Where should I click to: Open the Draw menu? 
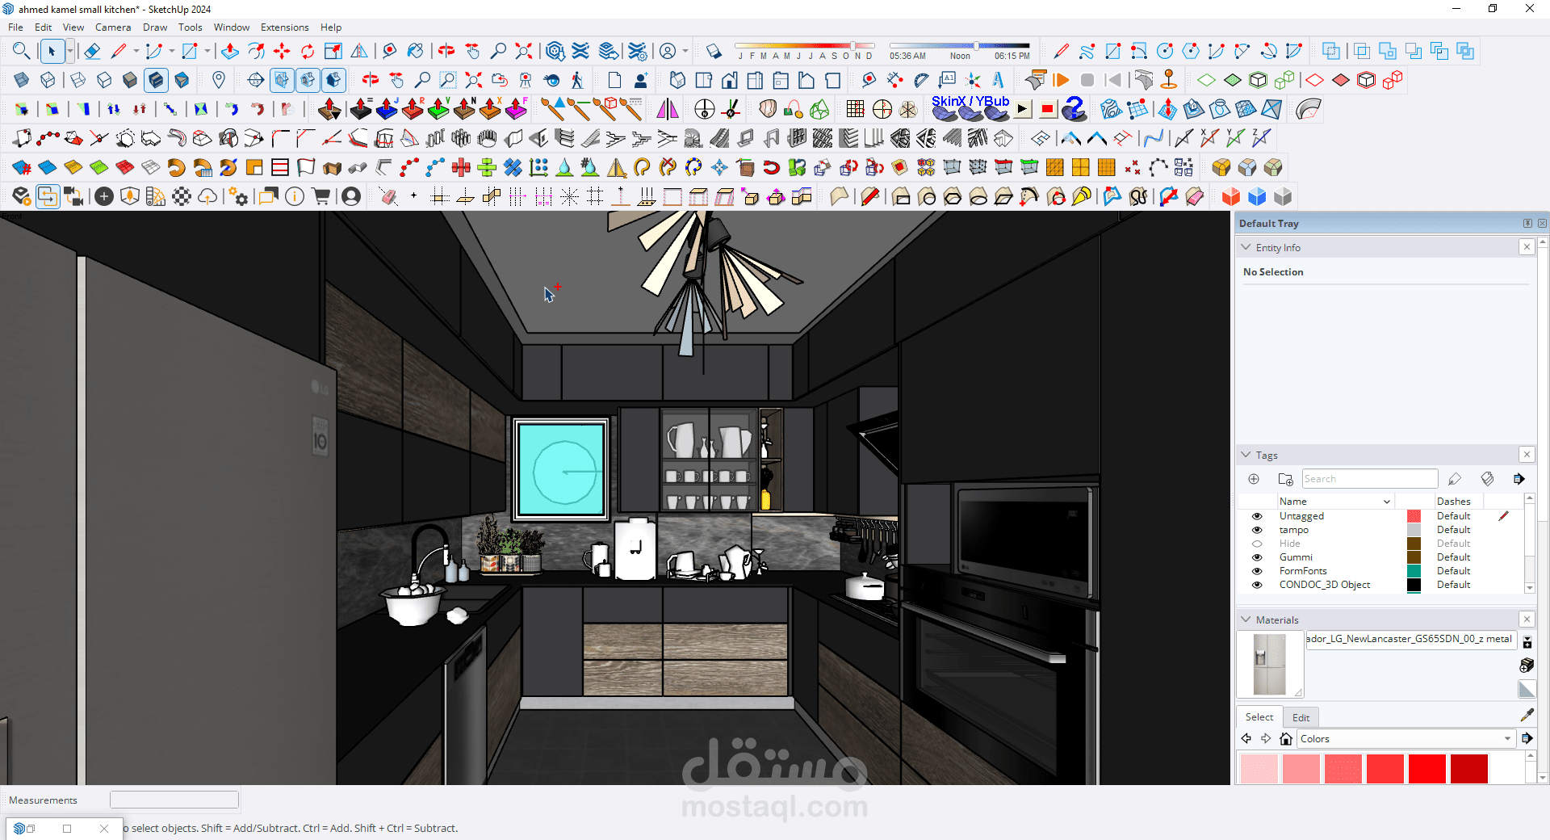coord(155,27)
